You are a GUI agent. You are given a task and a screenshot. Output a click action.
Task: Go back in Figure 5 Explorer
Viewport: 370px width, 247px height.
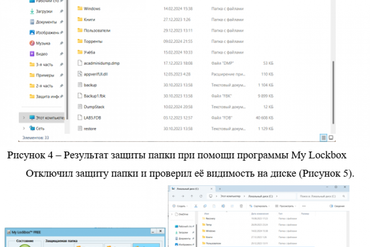point(173,196)
